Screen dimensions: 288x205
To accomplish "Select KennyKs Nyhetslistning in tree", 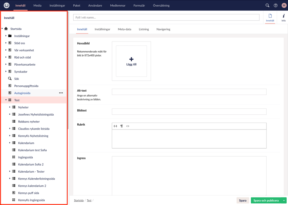I will click(33, 136).
